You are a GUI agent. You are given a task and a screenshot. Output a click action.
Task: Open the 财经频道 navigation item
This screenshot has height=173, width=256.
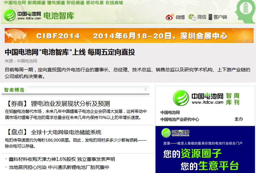click(x=76, y=3)
